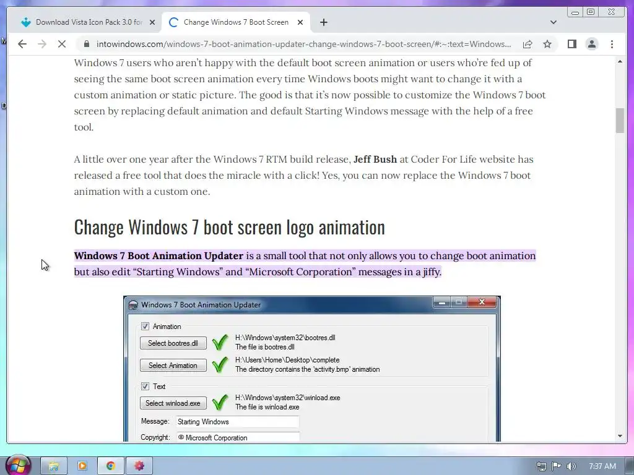
Task: Click the H:\Users\Home\Desktop\complete path text
Action: pyautogui.click(x=287, y=360)
